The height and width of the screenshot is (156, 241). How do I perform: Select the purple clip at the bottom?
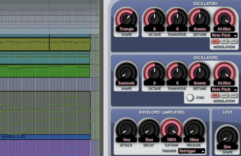(45, 148)
